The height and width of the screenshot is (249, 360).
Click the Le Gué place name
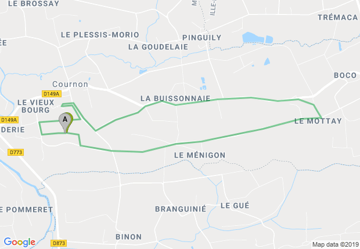click(x=235, y=206)
